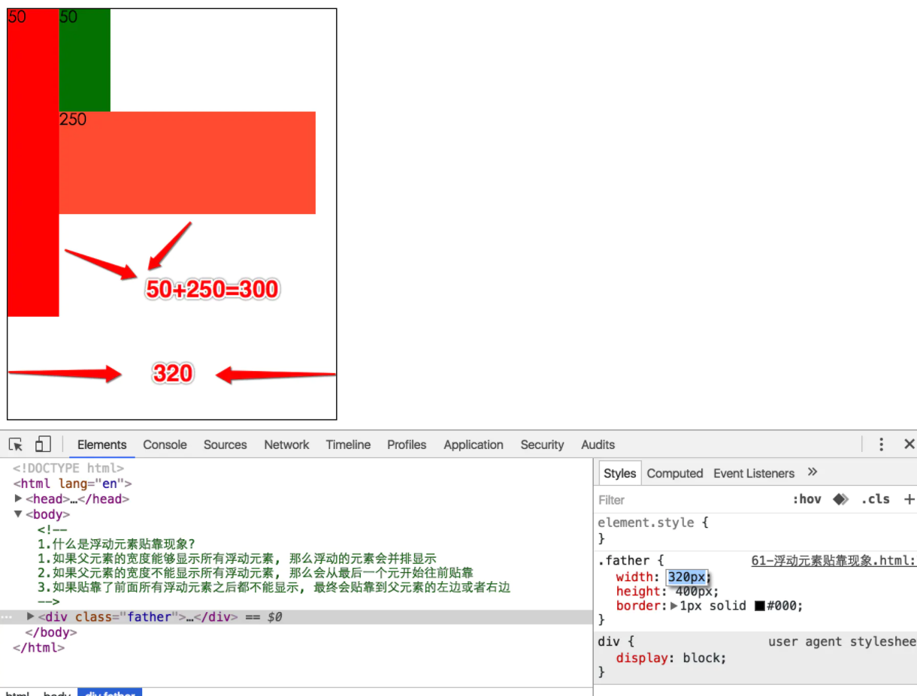
Task: Open the Timeline tab
Action: pyautogui.click(x=348, y=444)
